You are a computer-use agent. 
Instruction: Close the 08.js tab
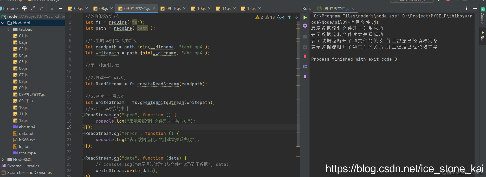[x=112, y=9]
